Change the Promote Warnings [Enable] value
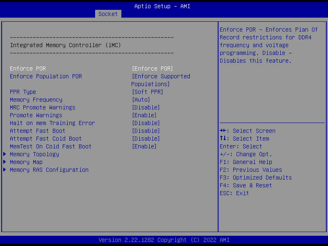 [x=144, y=115]
